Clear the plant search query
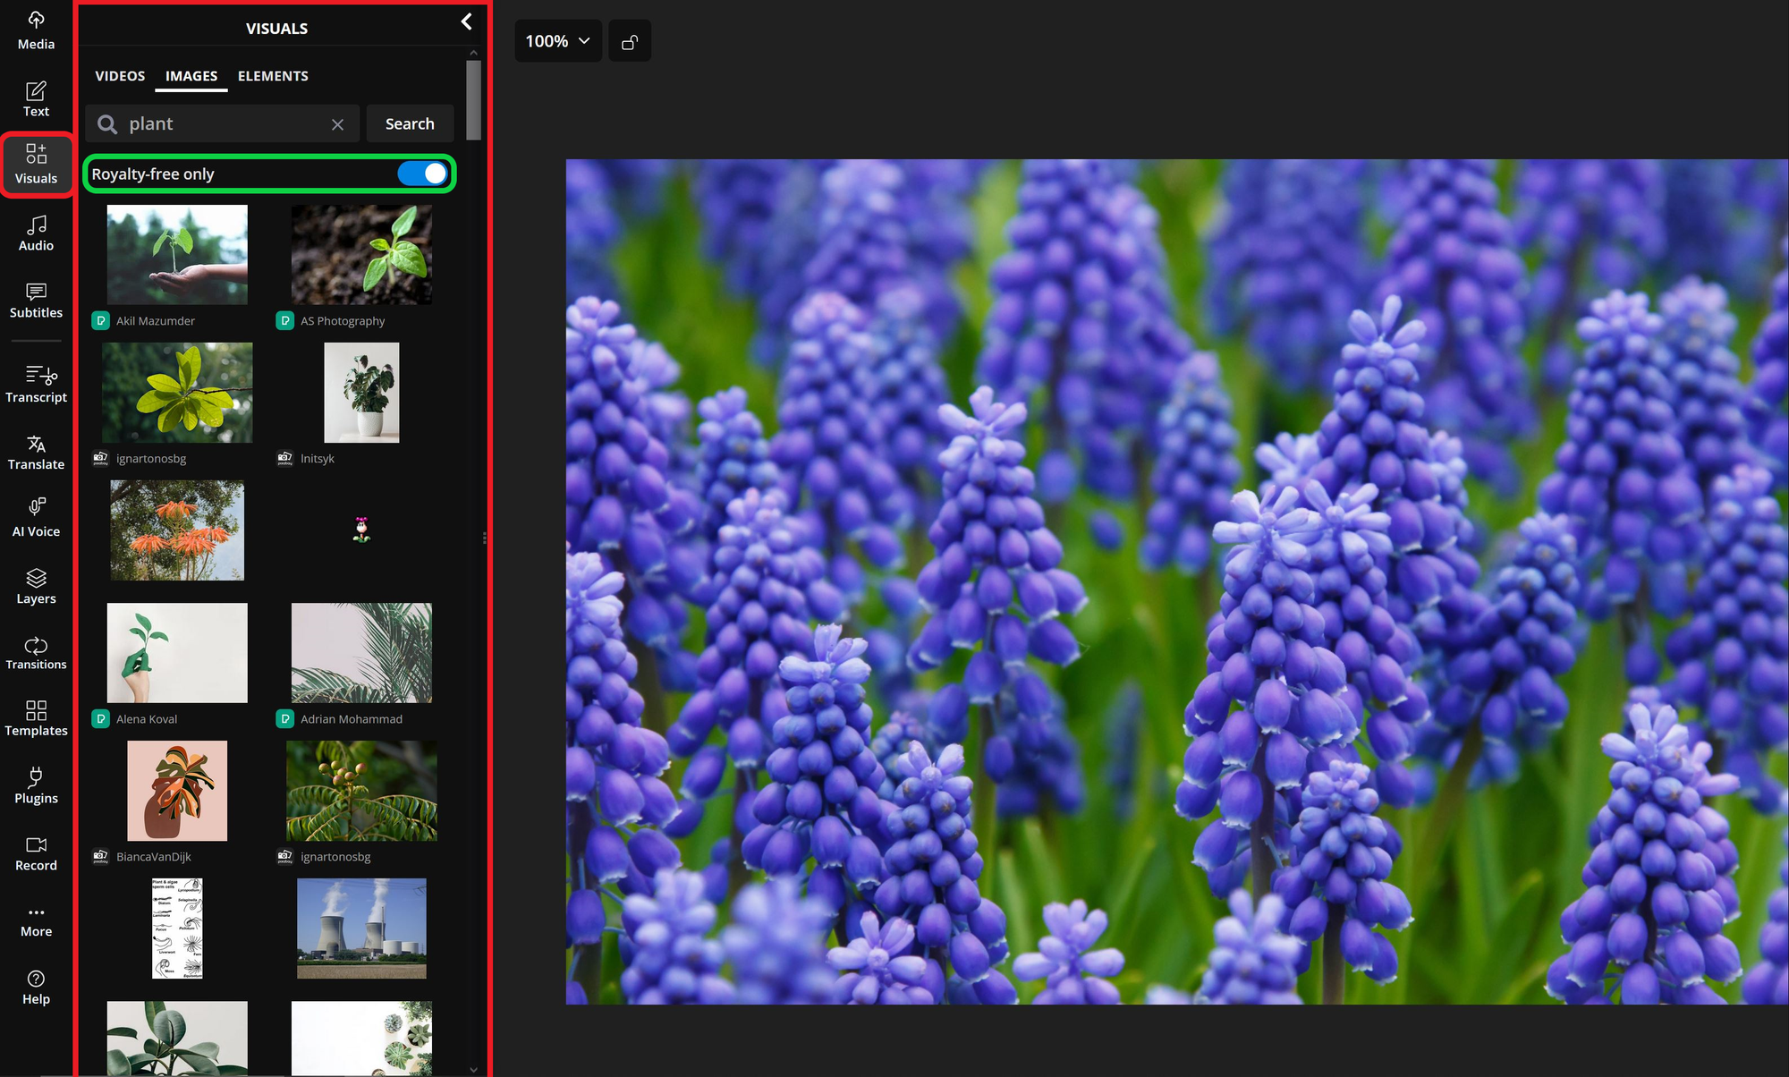1789x1077 pixels. tap(337, 124)
